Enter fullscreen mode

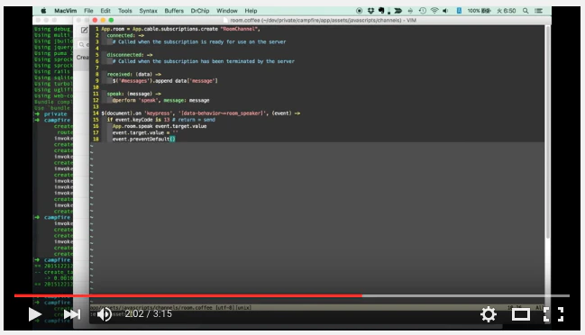[x=553, y=314]
